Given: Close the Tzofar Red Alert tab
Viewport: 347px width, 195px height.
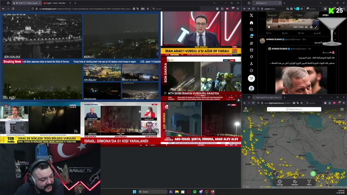Looking at the screenshot, I should pos(70,3).
